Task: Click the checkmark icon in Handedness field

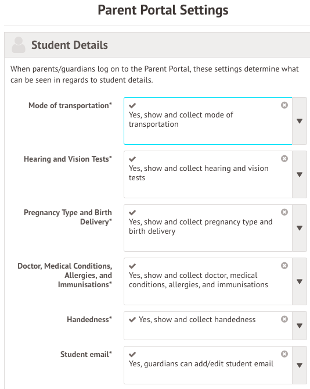Action: pyautogui.click(x=132, y=320)
